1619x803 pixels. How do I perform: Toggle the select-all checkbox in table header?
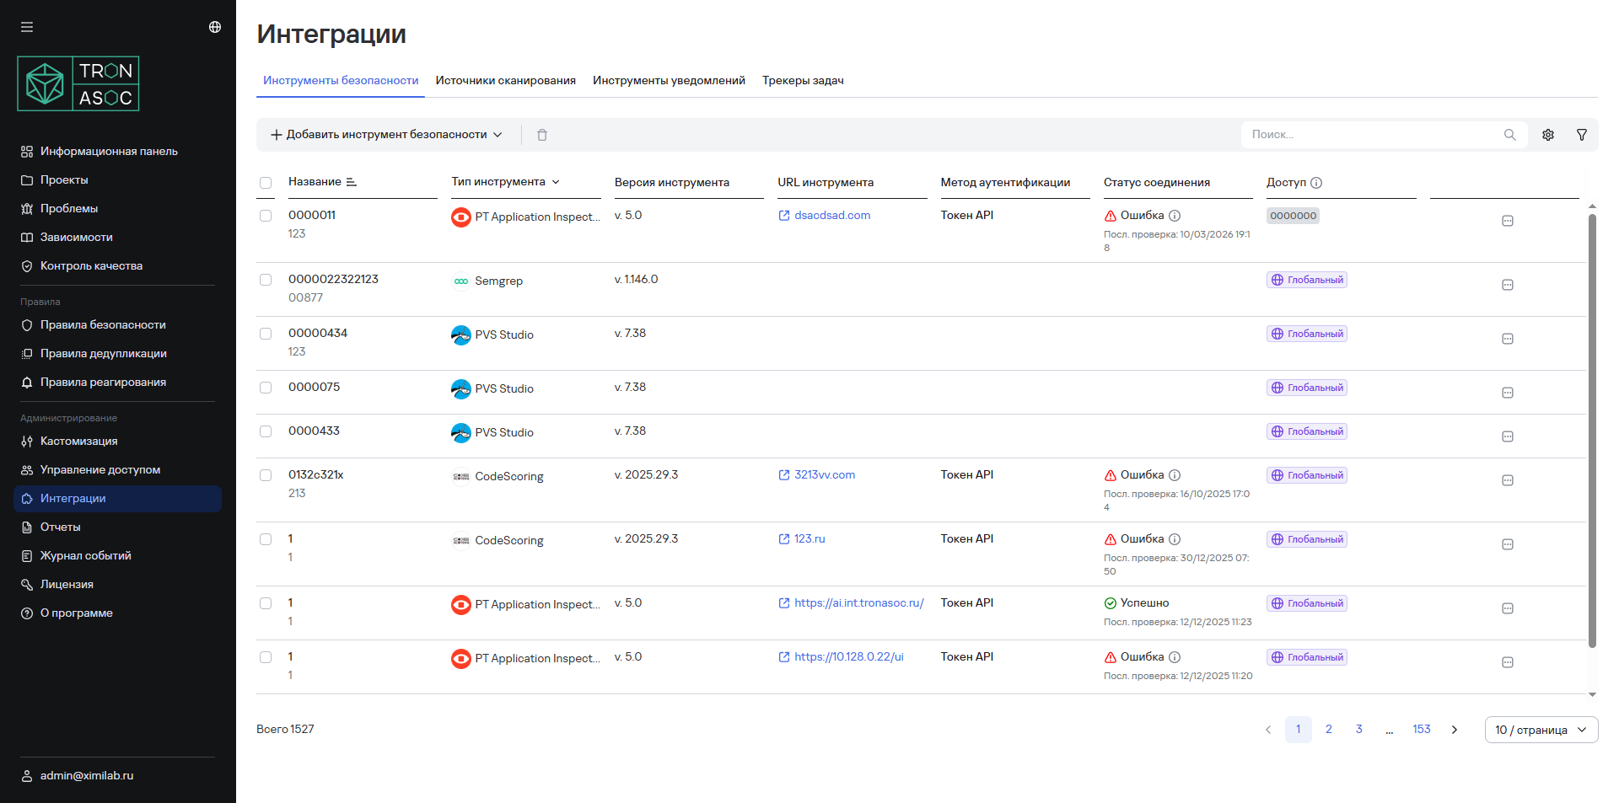click(266, 183)
